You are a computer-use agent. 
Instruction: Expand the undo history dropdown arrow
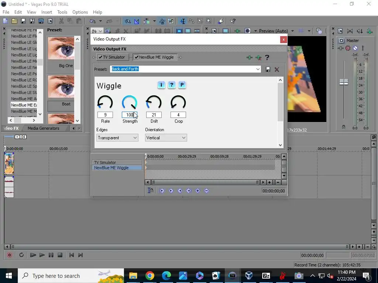tap(100, 21)
